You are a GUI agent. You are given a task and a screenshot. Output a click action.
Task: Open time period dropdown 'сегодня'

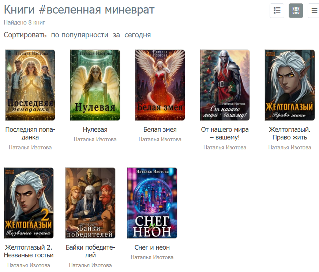click(x=138, y=35)
